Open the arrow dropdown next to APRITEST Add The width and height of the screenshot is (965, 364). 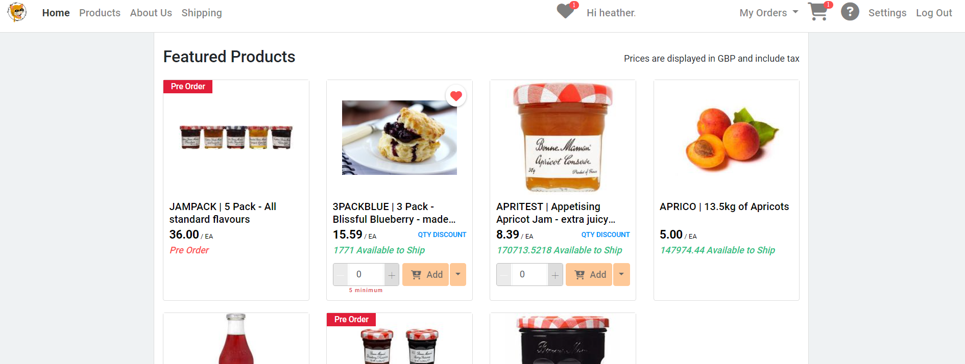pyautogui.click(x=621, y=274)
